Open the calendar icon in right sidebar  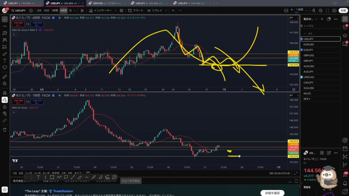345,148
